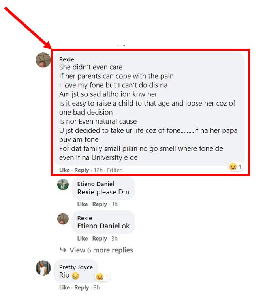Like Rexie's long comment

(x=64, y=170)
